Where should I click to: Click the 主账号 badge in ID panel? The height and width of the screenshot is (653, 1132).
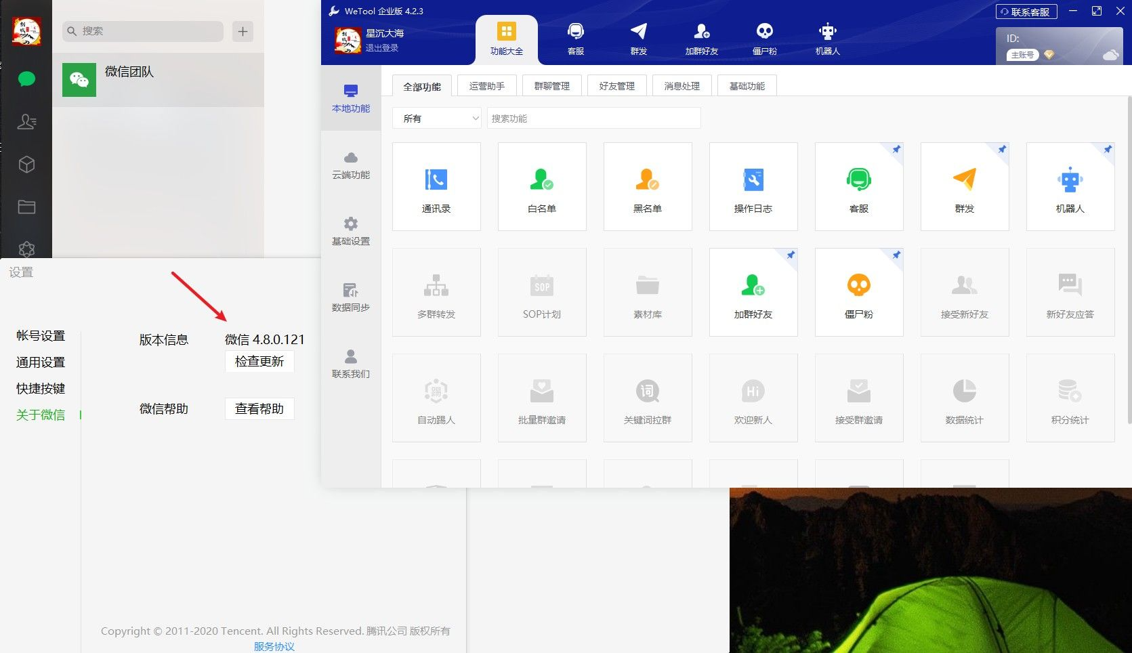(x=1022, y=55)
